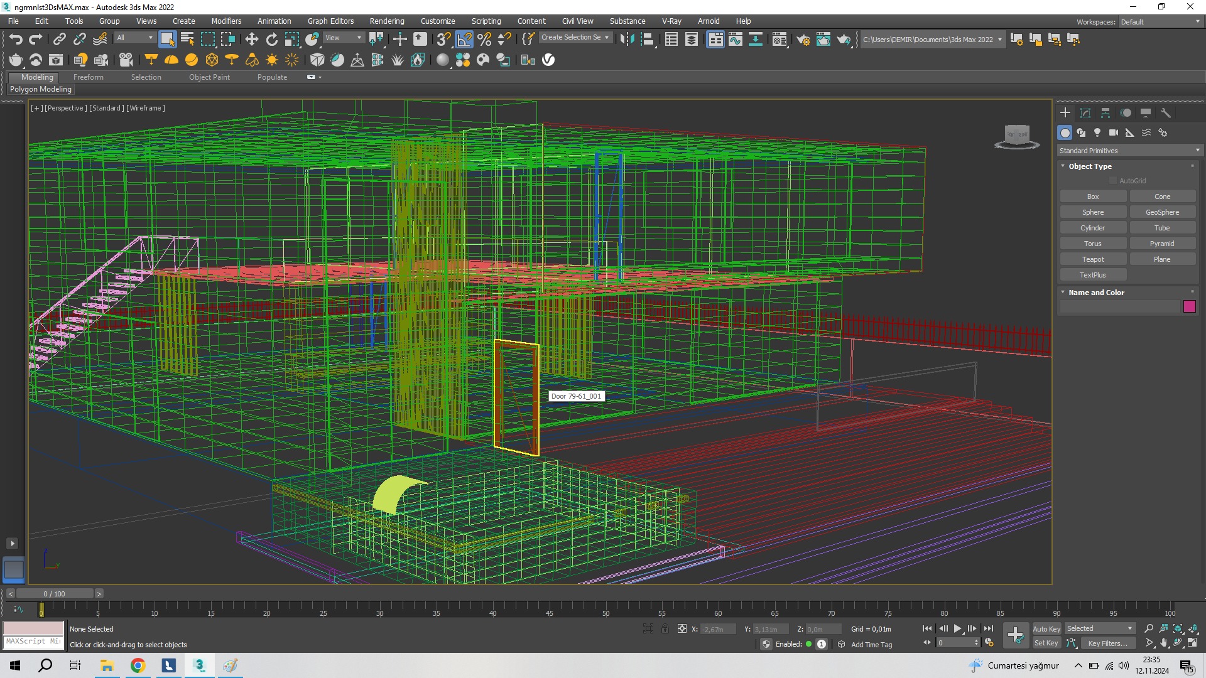Screen dimensions: 1206x678
Task: Select the Rotate transform tool
Action: [271, 40]
